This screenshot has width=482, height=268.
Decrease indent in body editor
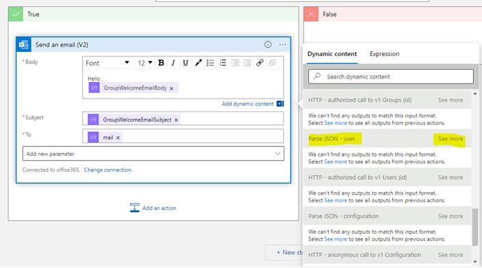[235, 63]
